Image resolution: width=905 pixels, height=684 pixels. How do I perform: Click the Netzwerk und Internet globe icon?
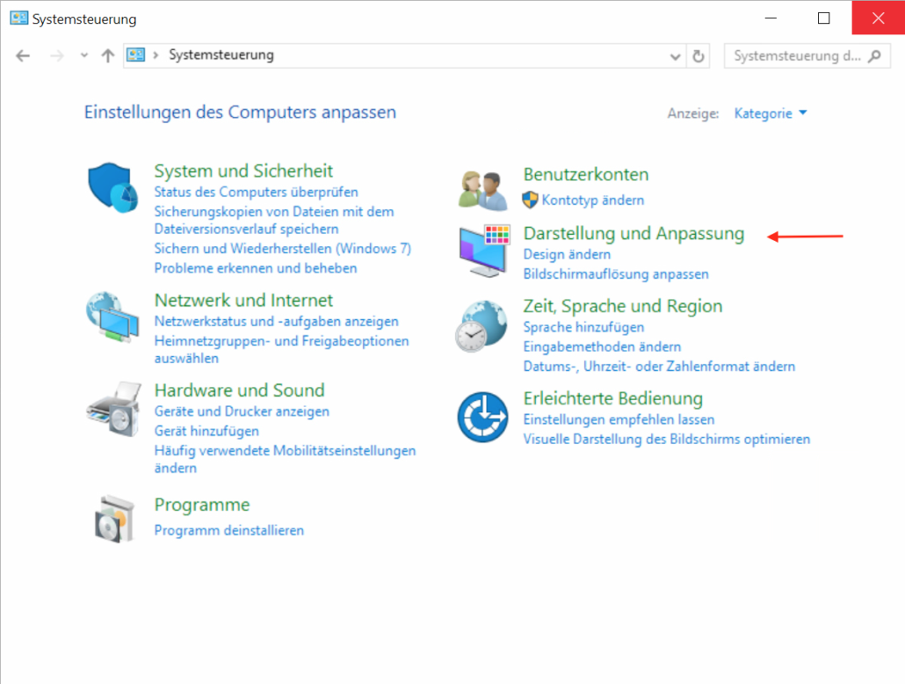(x=112, y=317)
